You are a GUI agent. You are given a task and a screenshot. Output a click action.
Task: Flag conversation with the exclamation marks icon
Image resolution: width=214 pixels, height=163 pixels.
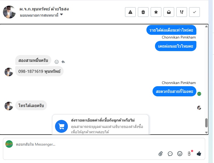point(181,12)
